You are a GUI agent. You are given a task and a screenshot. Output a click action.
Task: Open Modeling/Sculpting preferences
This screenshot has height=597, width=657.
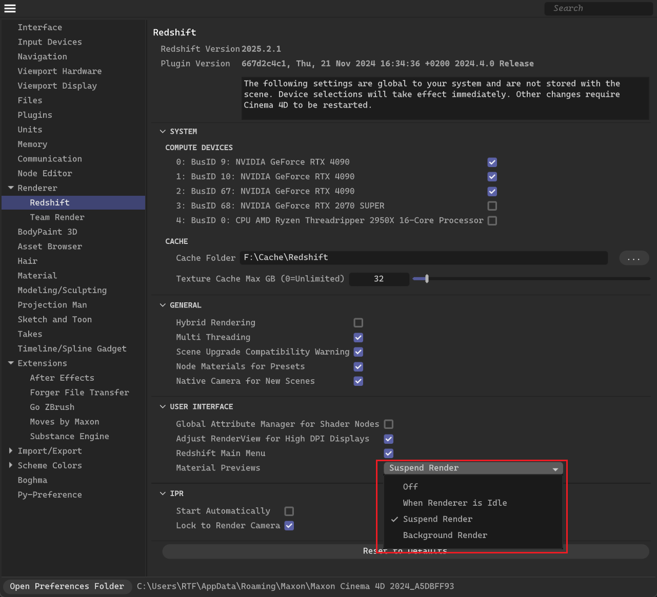click(x=62, y=291)
